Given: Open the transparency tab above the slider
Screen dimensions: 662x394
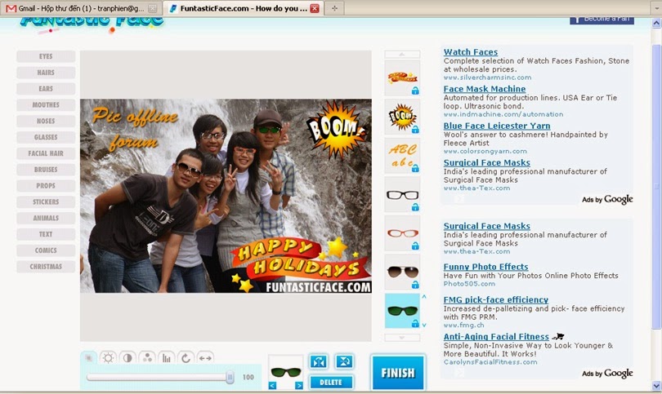Looking at the screenshot, I should coord(88,358).
